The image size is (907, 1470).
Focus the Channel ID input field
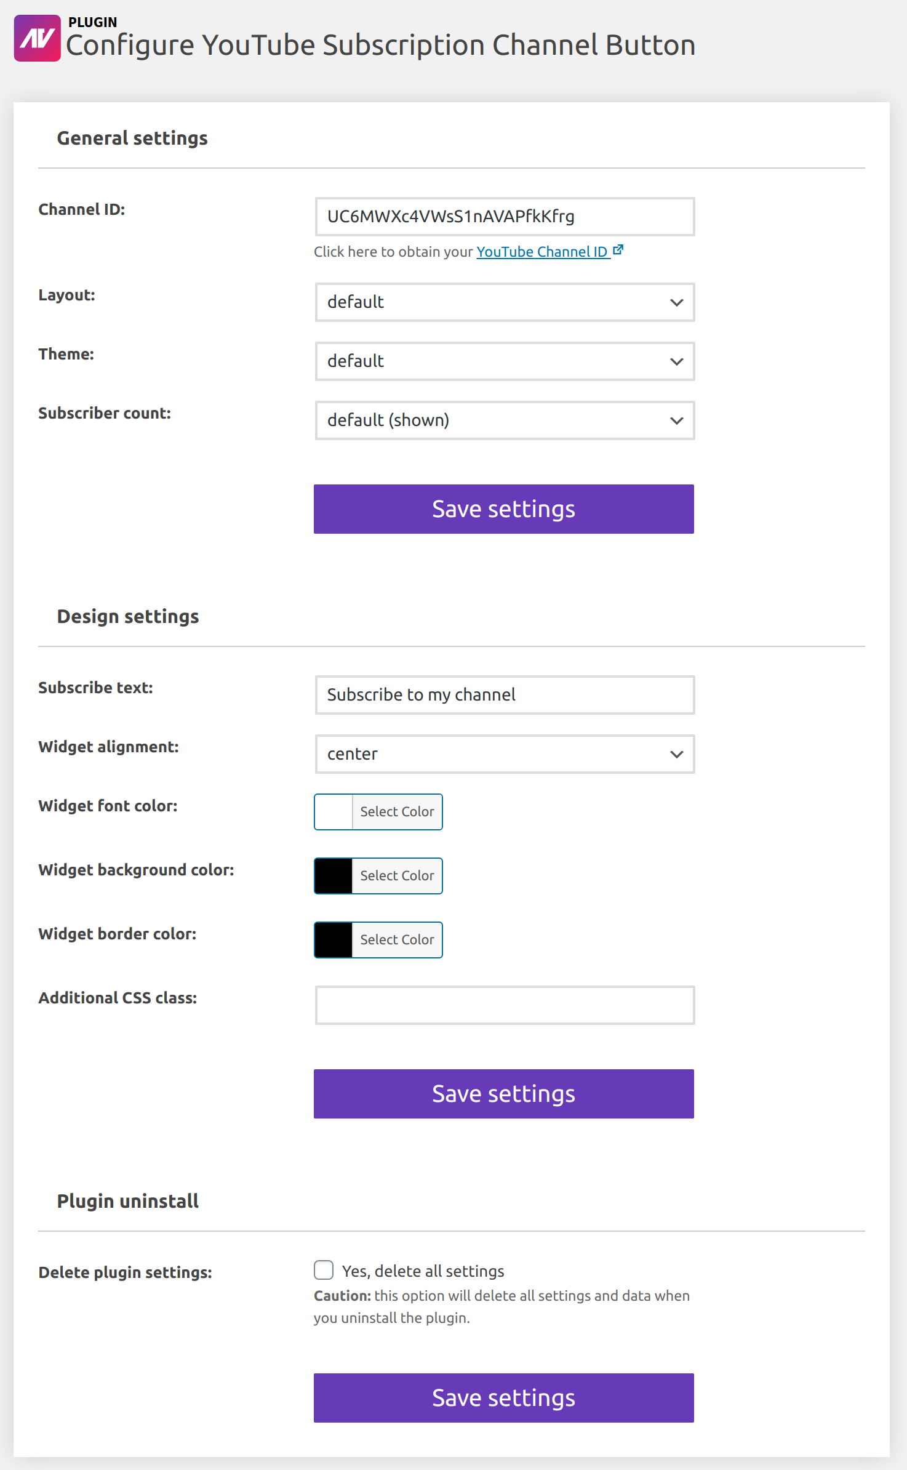coord(505,217)
